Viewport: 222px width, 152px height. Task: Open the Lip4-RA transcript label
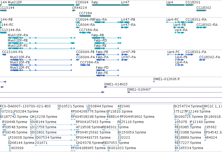pyautogui.click(x=181, y=30)
